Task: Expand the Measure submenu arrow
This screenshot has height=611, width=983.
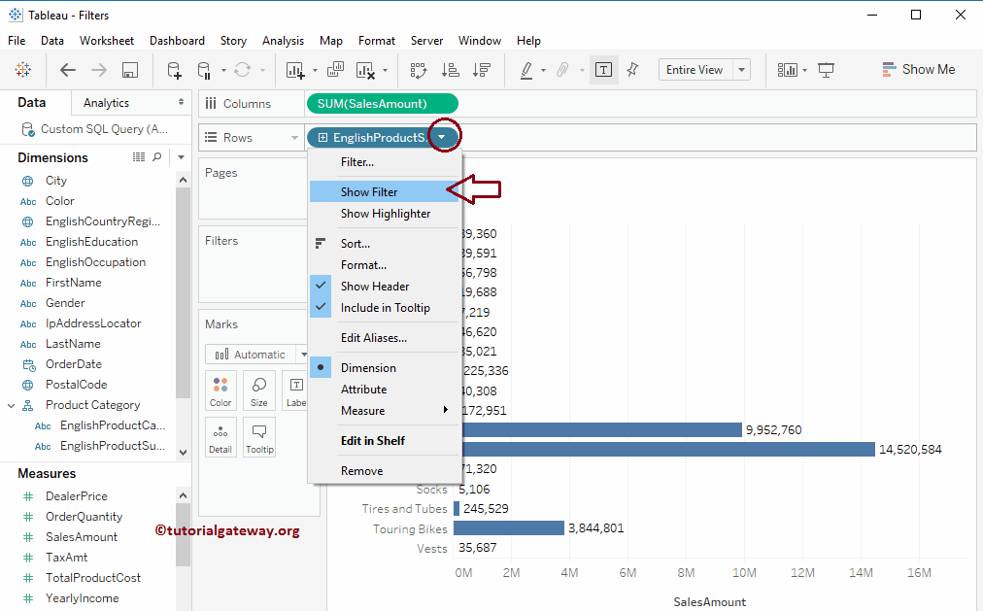Action: tap(445, 410)
